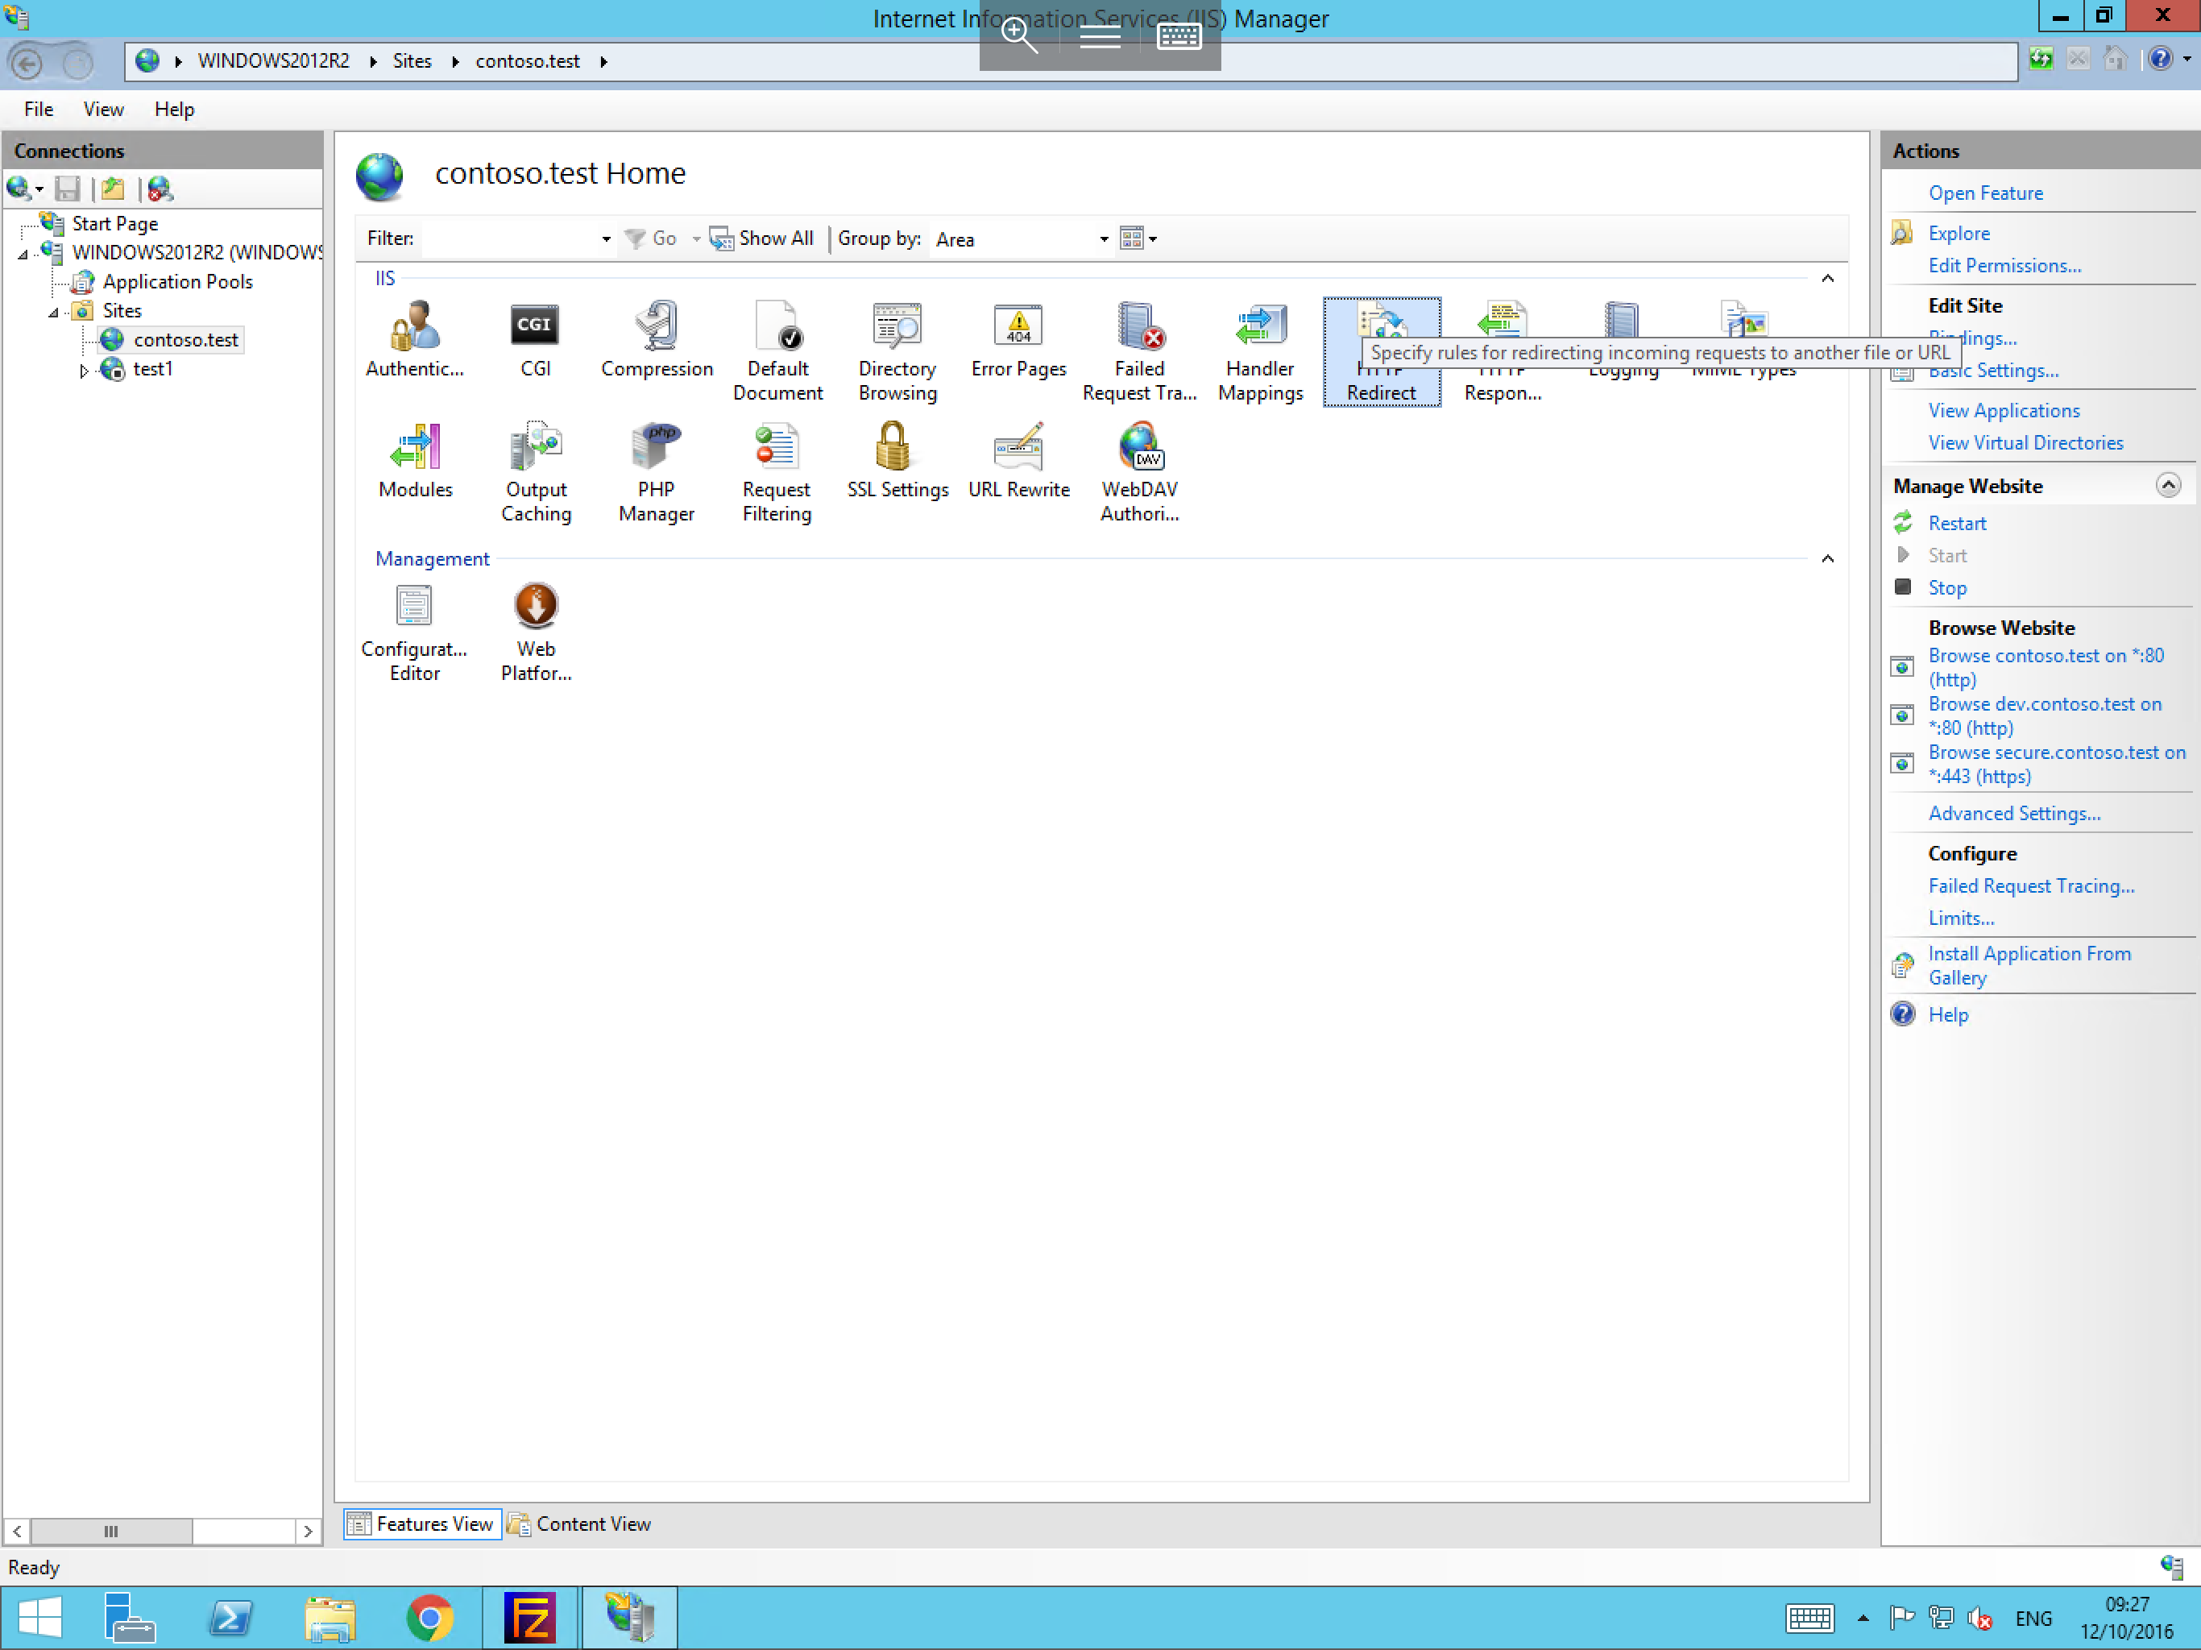Screen dimensions: 2201x1650
Task: Open the help question mark toolbar icon
Action: click(2160, 59)
